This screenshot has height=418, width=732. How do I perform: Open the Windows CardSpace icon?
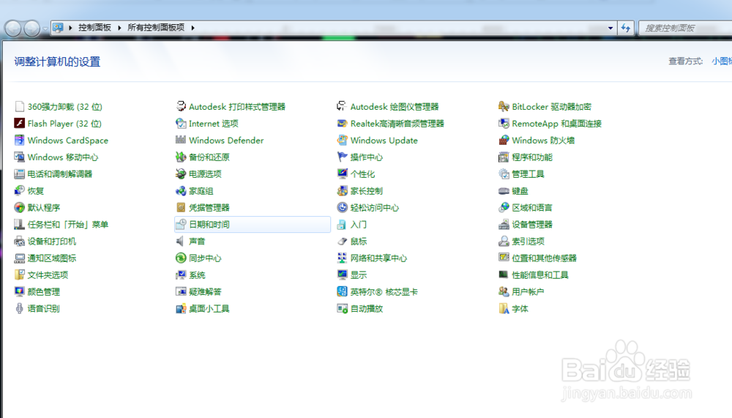19,140
